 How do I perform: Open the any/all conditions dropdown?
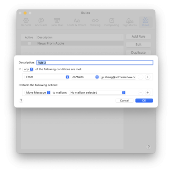coord(28,69)
